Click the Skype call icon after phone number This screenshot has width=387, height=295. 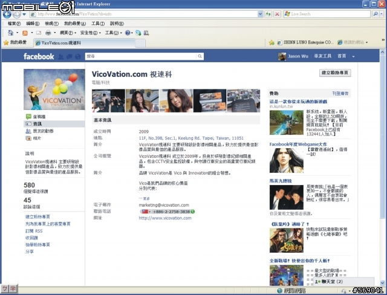(x=193, y=212)
